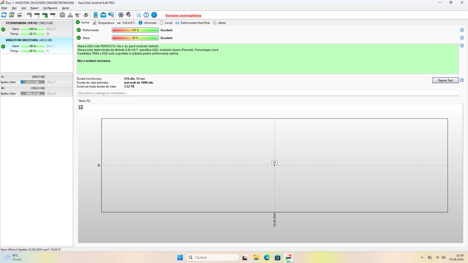Click the blue envelope email toolbar icon
468x263 pixels.
(x=103, y=15)
